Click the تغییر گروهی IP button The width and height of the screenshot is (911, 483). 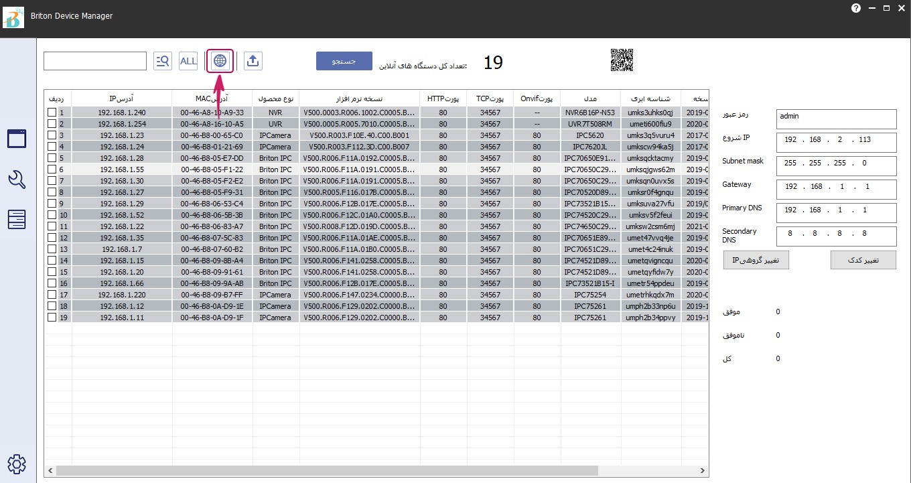756,260
